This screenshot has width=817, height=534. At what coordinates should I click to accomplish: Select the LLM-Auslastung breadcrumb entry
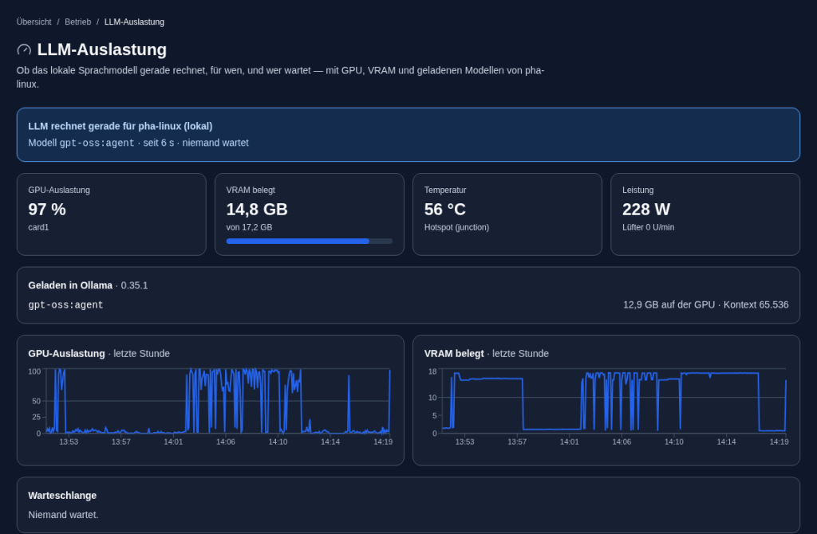[x=134, y=22]
